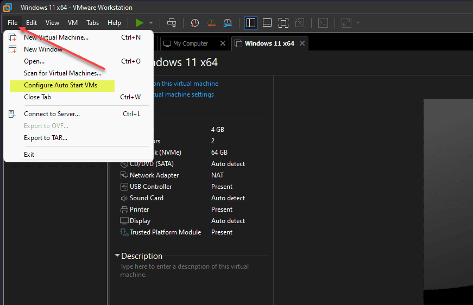Click the description text input field

pos(193,270)
